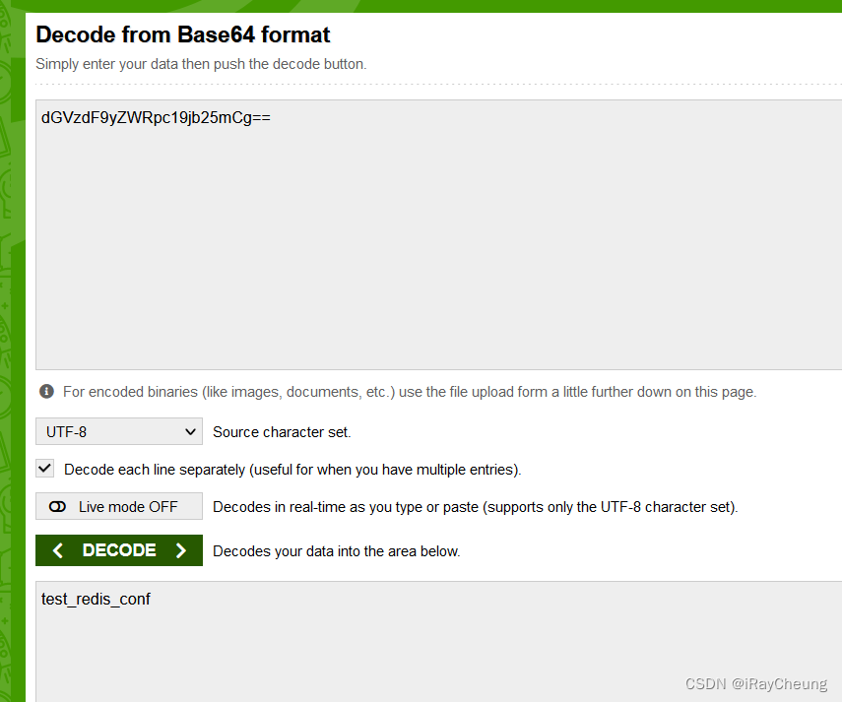The width and height of the screenshot is (842, 702).
Task: Click the 'Decode from Base64 format' heading
Action: pyautogui.click(x=182, y=34)
